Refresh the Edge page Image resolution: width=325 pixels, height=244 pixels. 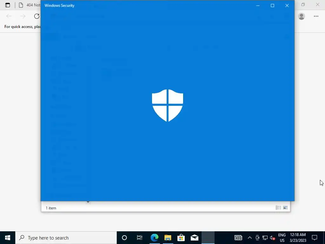[x=37, y=16]
